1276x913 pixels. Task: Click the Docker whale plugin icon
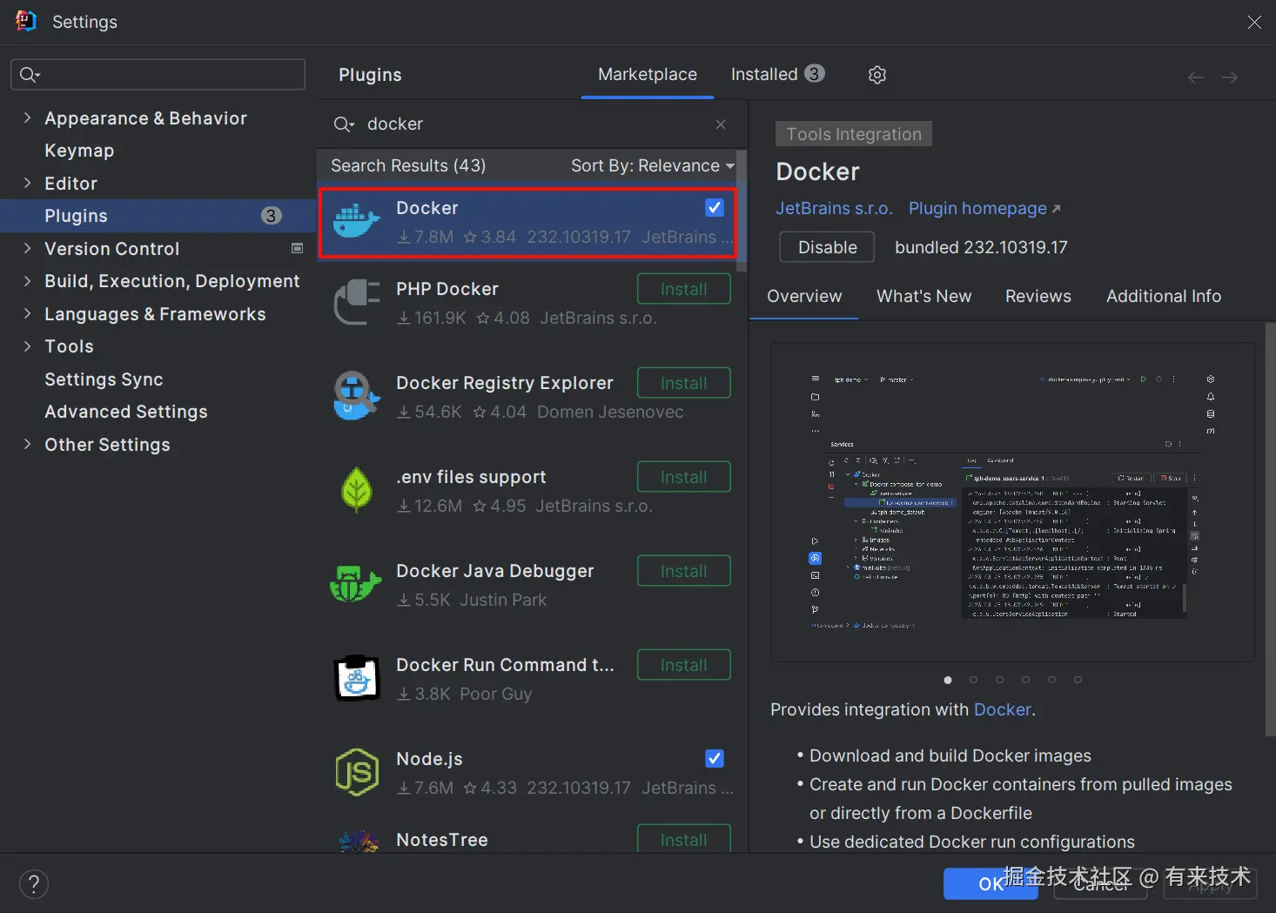point(357,223)
